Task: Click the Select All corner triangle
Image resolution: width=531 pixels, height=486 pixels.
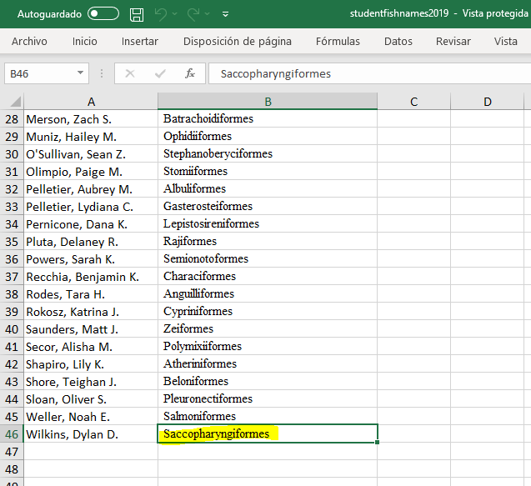Action: click(12, 102)
